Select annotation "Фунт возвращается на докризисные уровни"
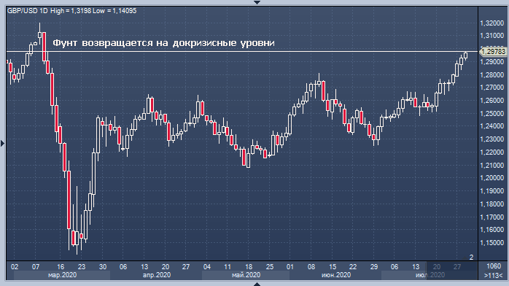 click(163, 43)
